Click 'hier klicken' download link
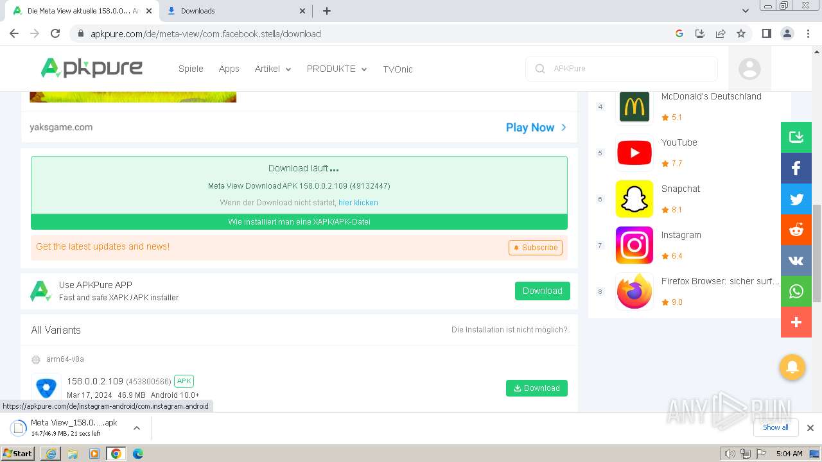Image resolution: width=822 pixels, height=462 pixels. pyautogui.click(x=358, y=203)
